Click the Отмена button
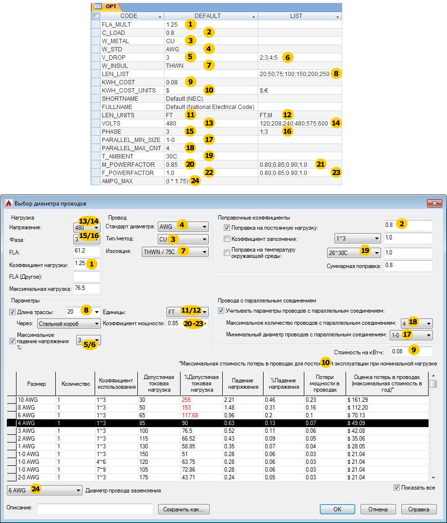 click(x=378, y=509)
